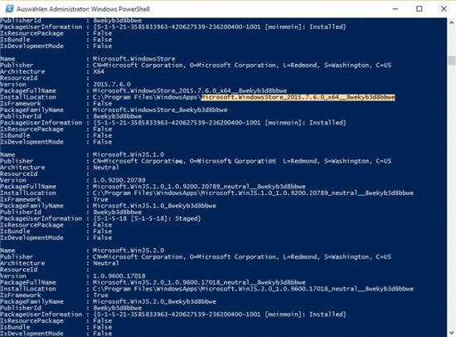Click the version value 1.0.9600.17018

coord(119,276)
